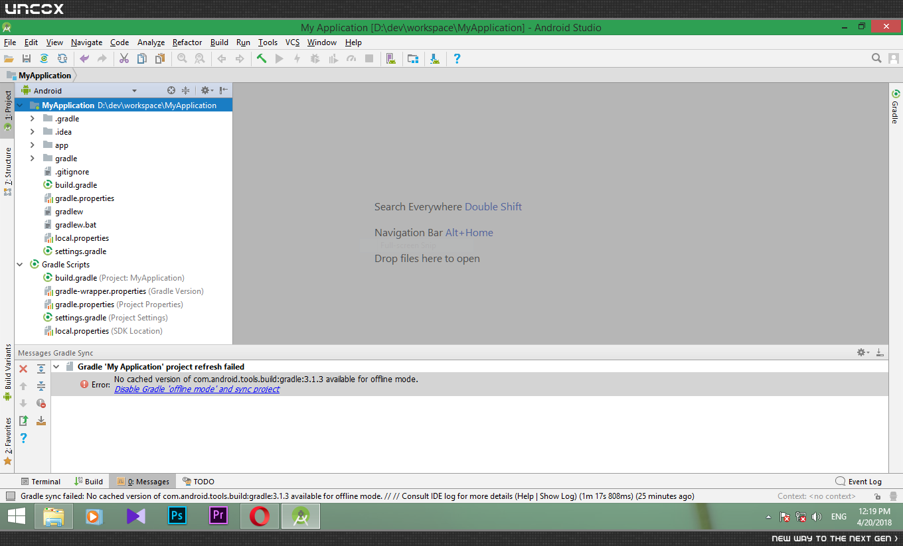
Task: Click the Open folder icon in the toolbar
Action: [x=9, y=59]
